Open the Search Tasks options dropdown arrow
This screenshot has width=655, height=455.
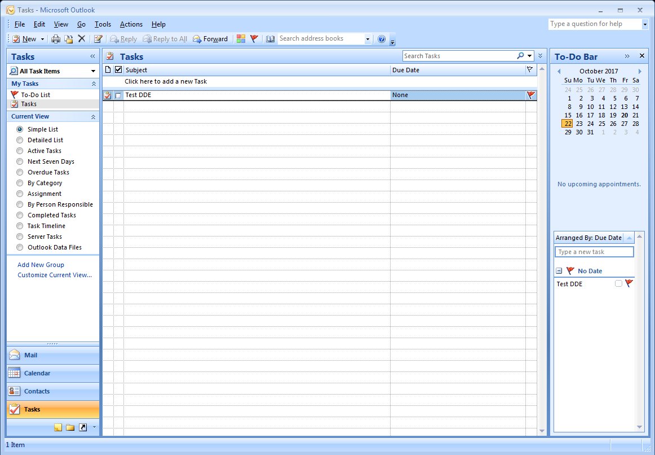pyautogui.click(x=530, y=56)
